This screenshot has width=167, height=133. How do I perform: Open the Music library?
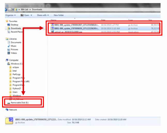pos(13,46)
